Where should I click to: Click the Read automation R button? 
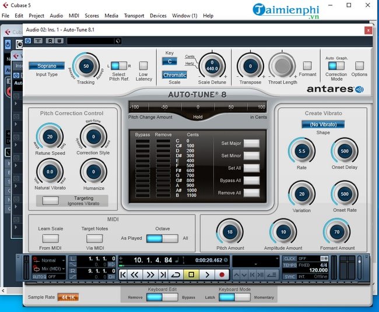pyautogui.click(x=50, y=41)
